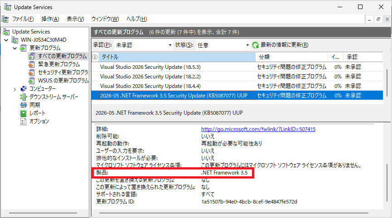
Task: Select WSUS の更新プログラム in the tree
Action: click(x=63, y=81)
